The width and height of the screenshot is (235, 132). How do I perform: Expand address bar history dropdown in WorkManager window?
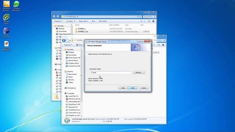(137, 17)
